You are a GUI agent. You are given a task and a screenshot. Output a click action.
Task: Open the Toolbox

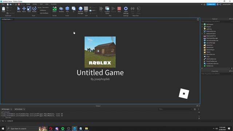click(x=61, y=9)
